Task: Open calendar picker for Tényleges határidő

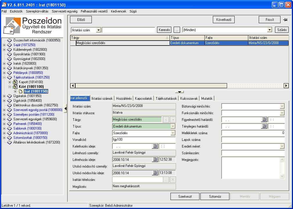Action: coord(264,126)
